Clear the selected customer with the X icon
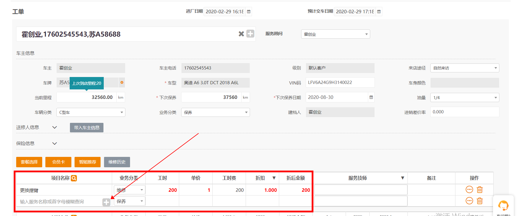 [x=241, y=34]
